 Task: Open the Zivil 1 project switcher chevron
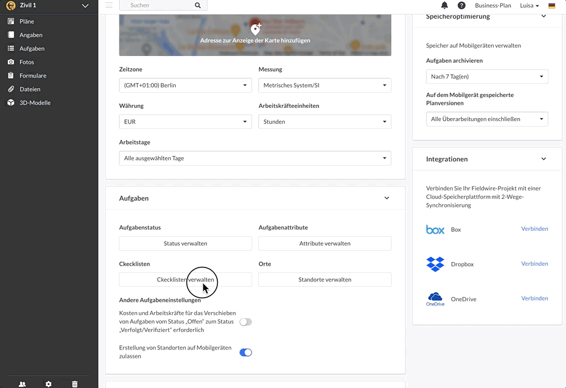click(85, 5)
